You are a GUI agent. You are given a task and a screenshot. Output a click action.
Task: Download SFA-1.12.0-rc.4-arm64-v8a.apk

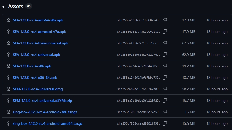pos(38,20)
